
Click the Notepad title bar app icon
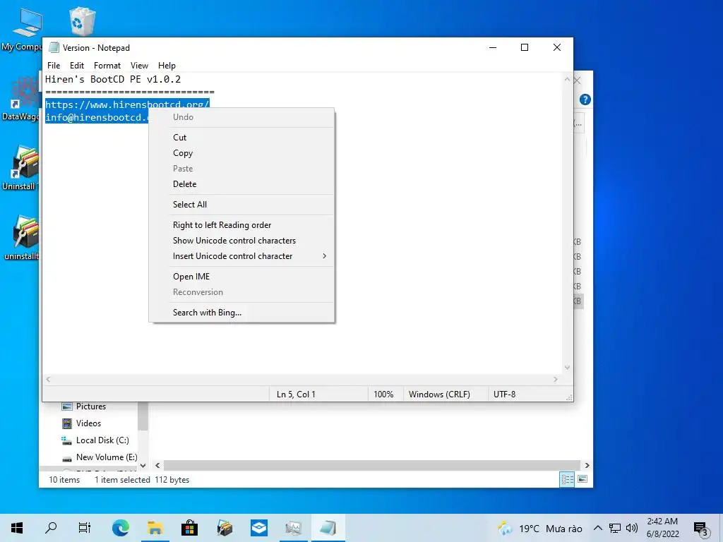click(54, 47)
